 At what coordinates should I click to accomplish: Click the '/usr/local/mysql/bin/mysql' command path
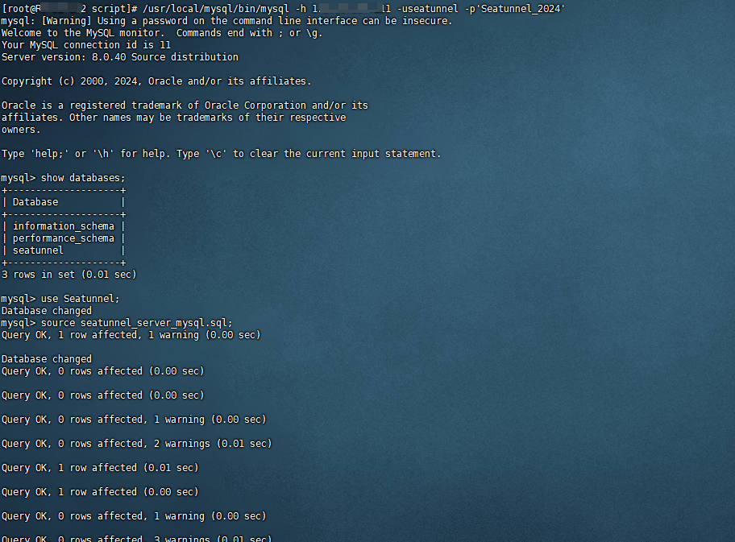[x=216, y=9]
